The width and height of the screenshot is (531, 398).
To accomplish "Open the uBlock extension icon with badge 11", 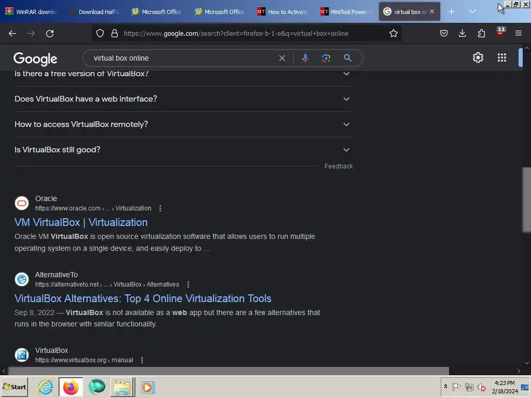I will click(x=500, y=33).
